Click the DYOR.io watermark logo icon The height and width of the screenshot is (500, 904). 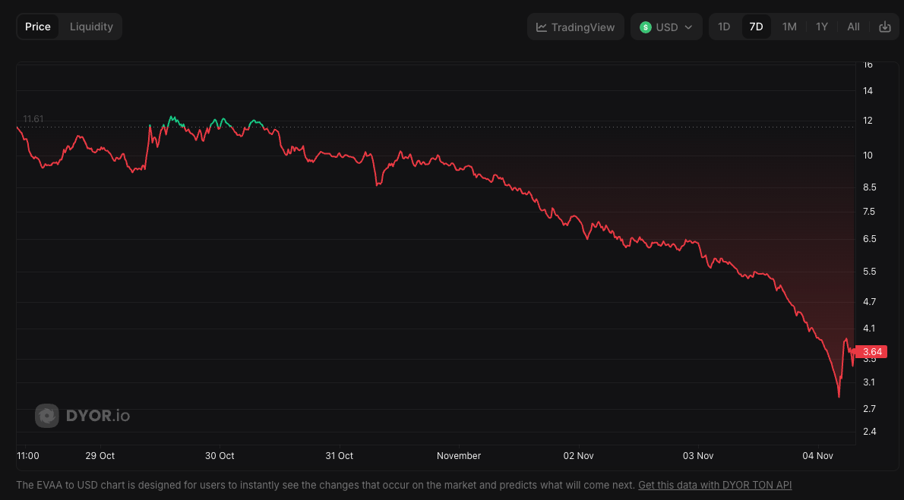pyautogui.click(x=47, y=416)
